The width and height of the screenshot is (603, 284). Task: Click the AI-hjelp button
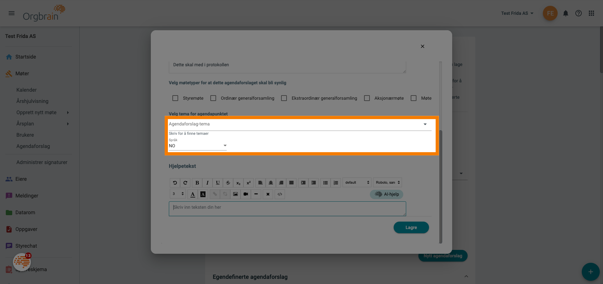click(x=387, y=194)
